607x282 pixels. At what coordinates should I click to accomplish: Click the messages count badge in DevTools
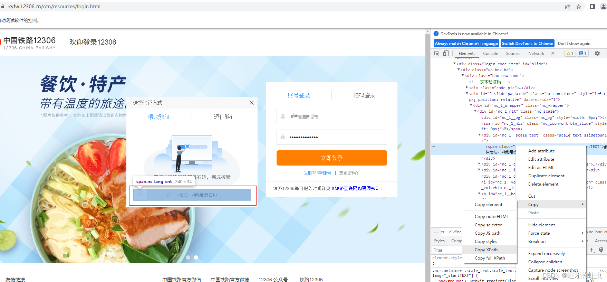(x=583, y=53)
